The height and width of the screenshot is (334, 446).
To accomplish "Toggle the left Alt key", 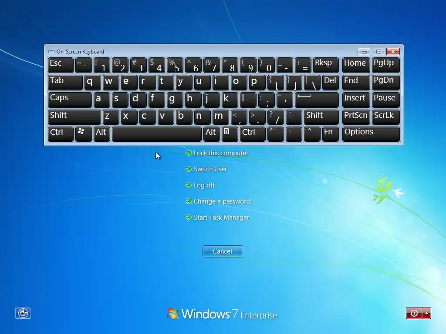I will pos(102,134).
